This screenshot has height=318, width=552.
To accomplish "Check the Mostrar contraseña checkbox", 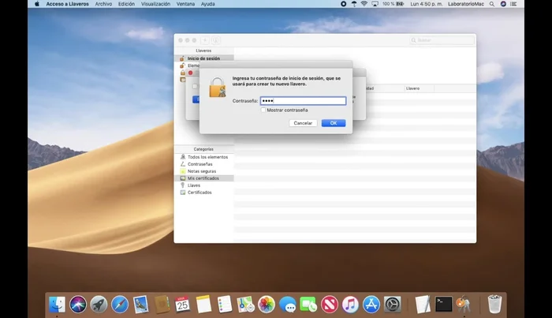I will [x=263, y=110].
